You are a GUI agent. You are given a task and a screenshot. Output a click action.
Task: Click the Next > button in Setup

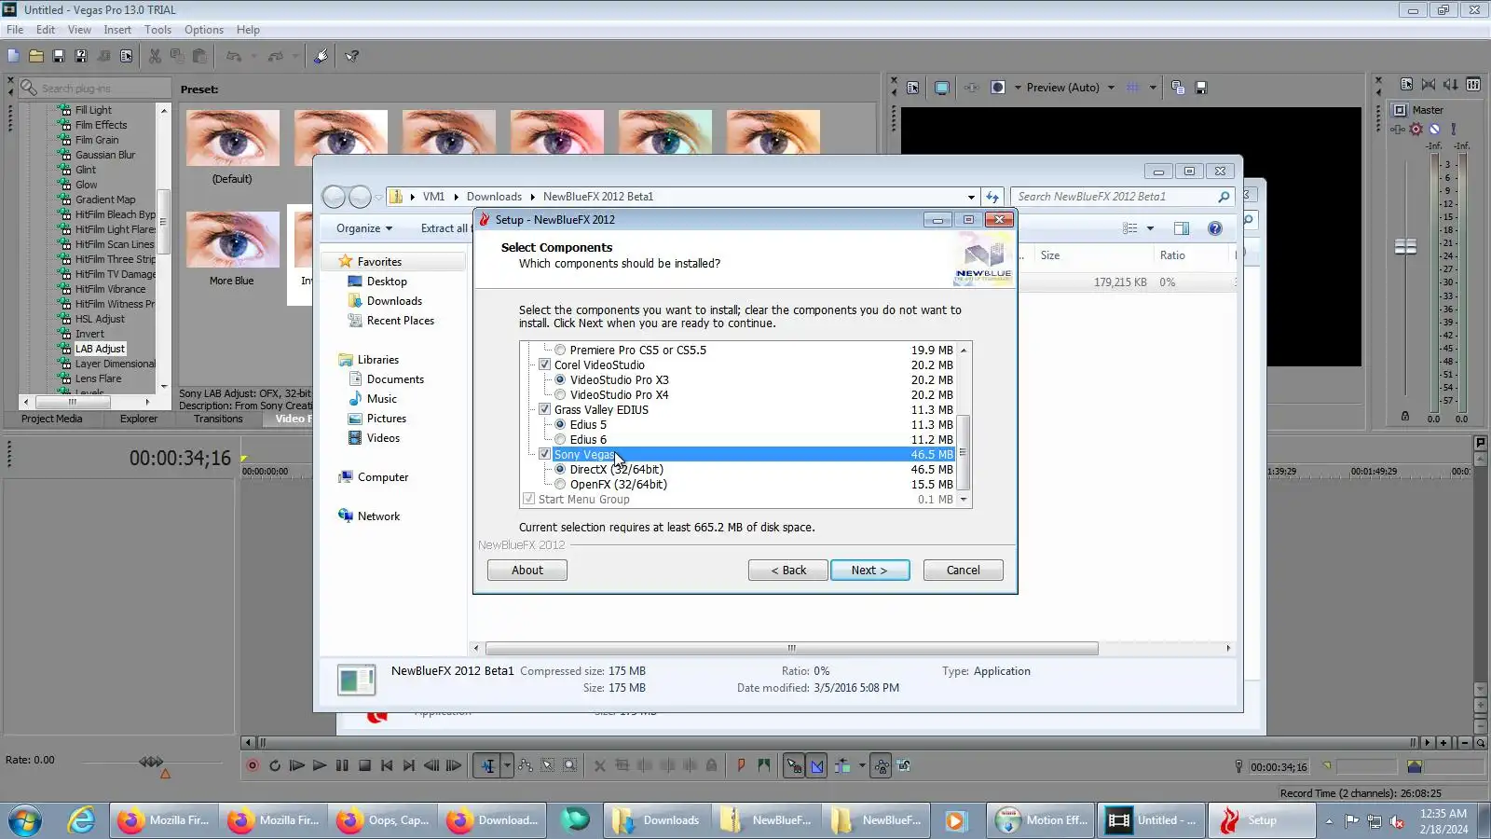[x=869, y=571]
